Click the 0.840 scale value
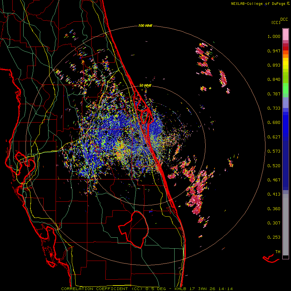Viewport: 291px width, 291px height. click(x=274, y=80)
